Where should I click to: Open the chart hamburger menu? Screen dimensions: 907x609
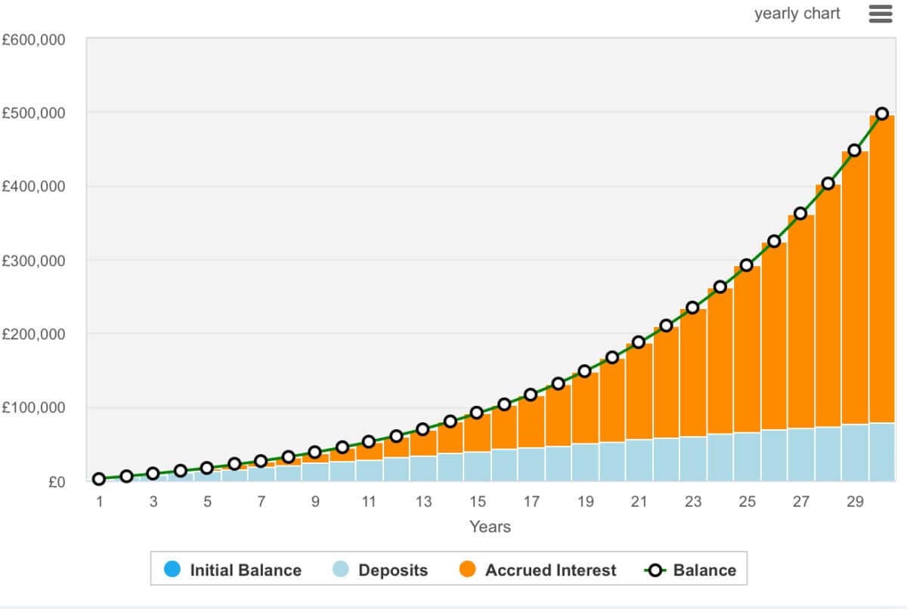(881, 14)
